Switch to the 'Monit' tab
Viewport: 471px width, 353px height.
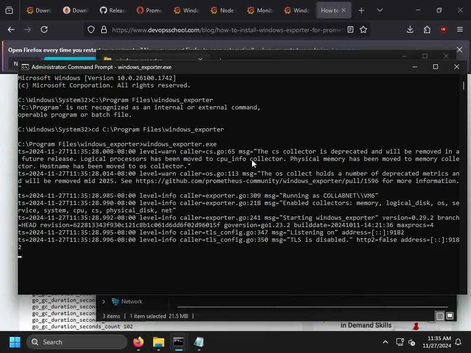pos(259,11)
